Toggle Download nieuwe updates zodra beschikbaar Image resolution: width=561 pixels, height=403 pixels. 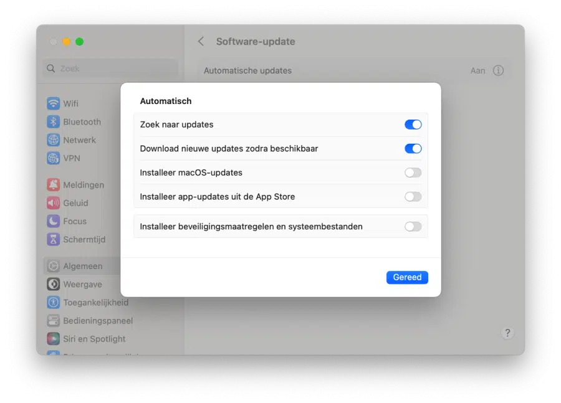tap(413, 148)
